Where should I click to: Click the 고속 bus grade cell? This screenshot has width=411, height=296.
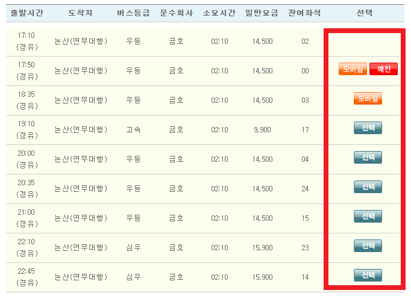click(x=133, y=129)
